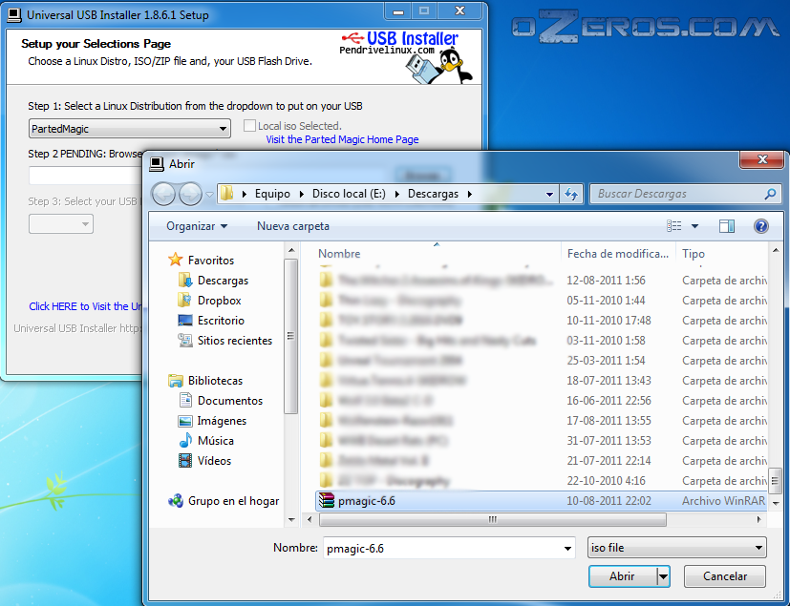Screen dimensions: 790x606
Task: Expand the Organizar menu
Action: point(197,226)
